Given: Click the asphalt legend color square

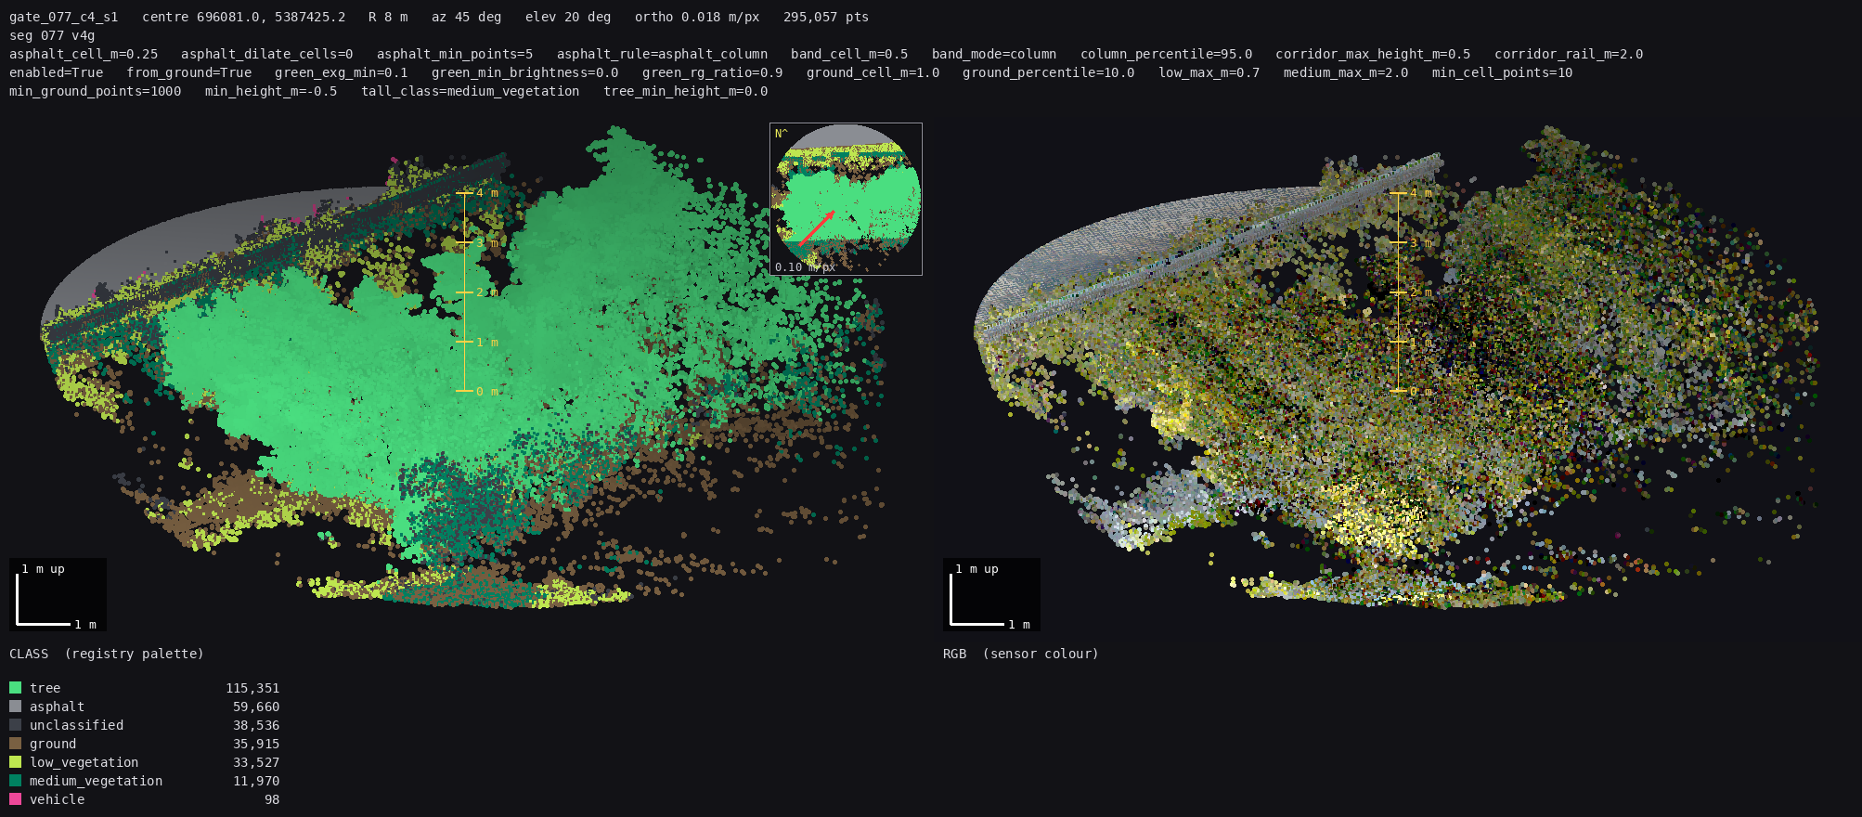Looking at the screenshot, I should click(15, 707).
